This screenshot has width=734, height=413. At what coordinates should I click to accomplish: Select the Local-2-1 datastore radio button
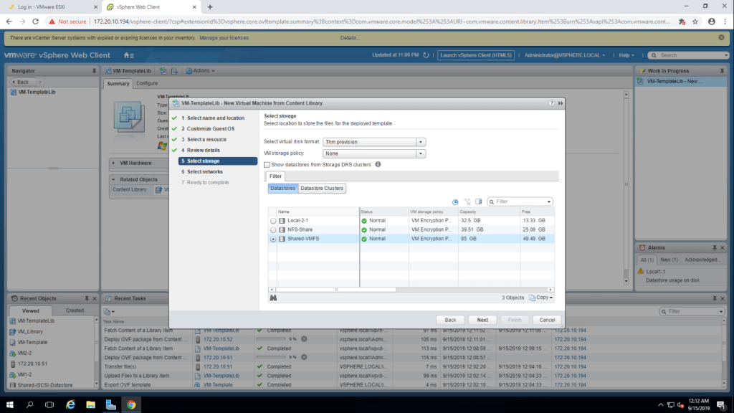273,221
